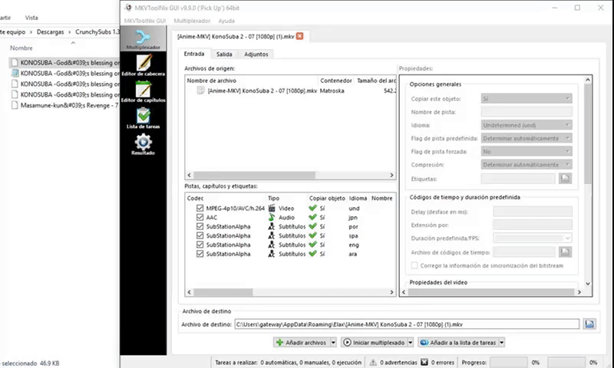Uncheck the MPEG-4p10/AVC/h.264 video track
Viewport: 614px width, 368px height.
(200, 208)
